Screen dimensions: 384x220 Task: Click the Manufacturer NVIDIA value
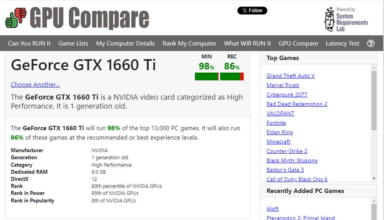pos(100,151)
